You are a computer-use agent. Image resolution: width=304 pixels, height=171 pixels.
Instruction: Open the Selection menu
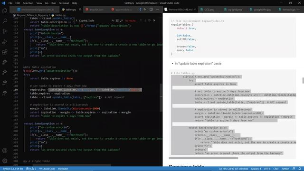point(28,3)
